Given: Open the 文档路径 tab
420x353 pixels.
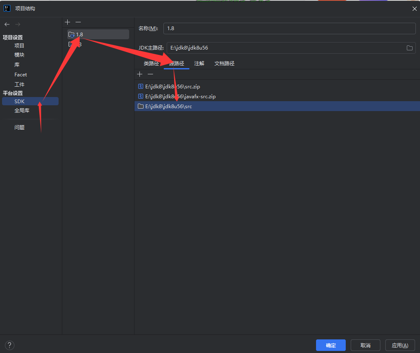Looking at the screenshot, I should [224, 64].
